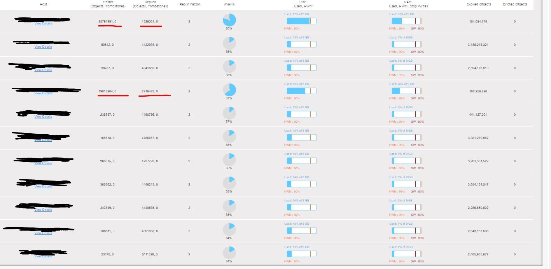The image size is (551, 269).
Task: Click the Replica (Objects, Tombstones) column header
Action: click(x=150, y=4)
